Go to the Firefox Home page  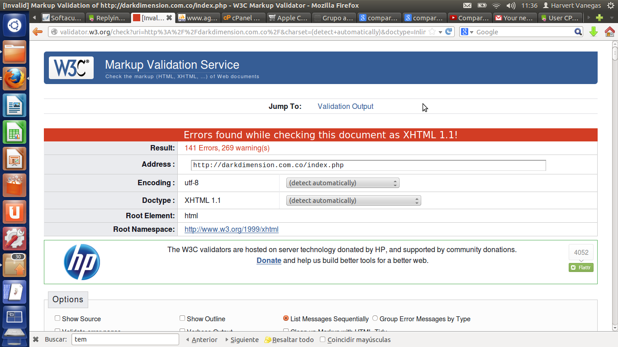pyautogui.click(x=609, y=32)
